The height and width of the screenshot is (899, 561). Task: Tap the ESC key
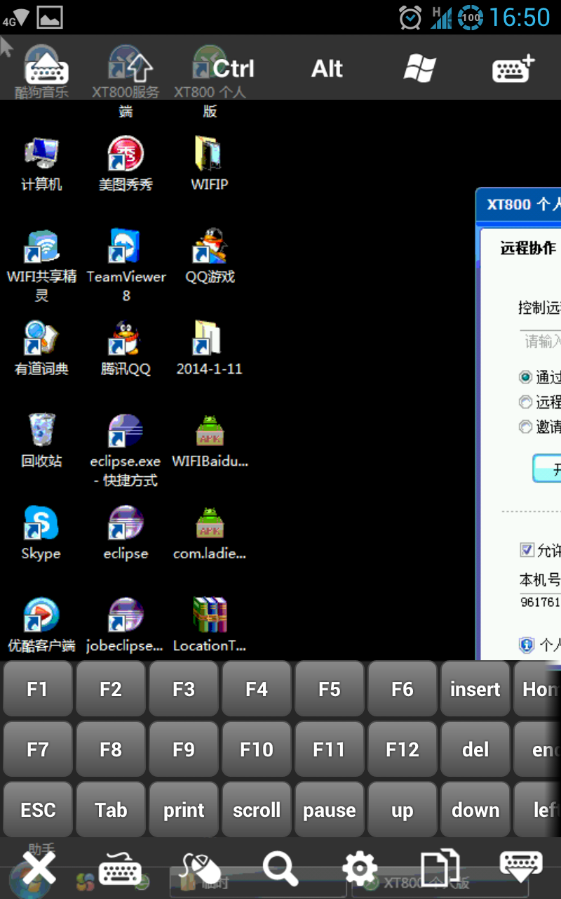click(37, 810)
